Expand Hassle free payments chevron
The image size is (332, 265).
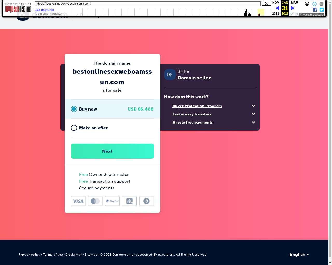[253, 122]
